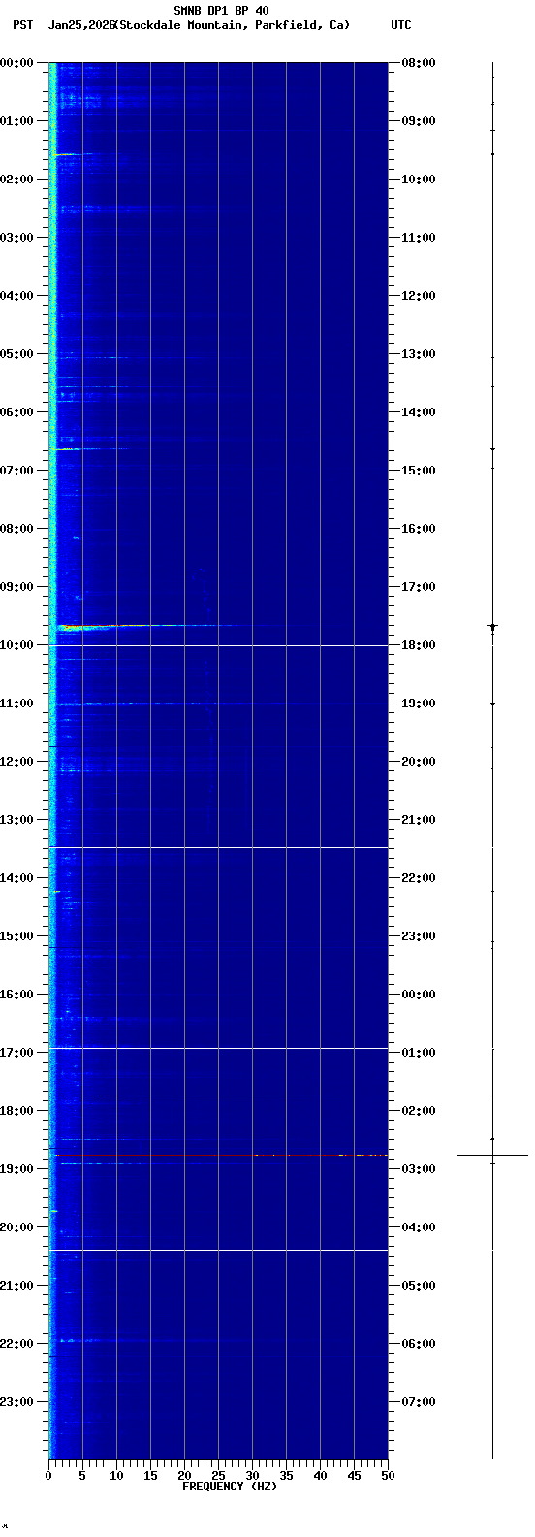535x1537 pixels.
Task: Click the 5 Hz frequency tick label
Action: click(82, 1476)
